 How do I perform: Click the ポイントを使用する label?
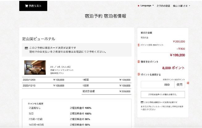tap(151, 75)
